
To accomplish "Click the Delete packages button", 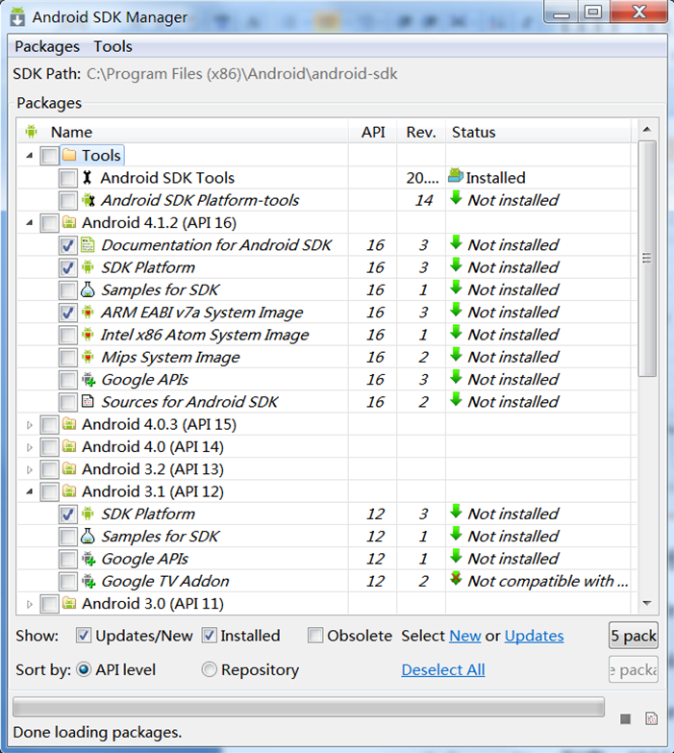I will [634, 669].
